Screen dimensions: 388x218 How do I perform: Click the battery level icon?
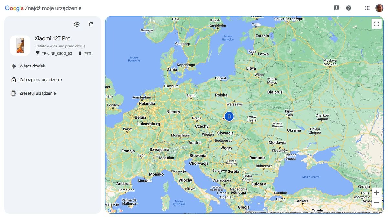tap(80, 53)
